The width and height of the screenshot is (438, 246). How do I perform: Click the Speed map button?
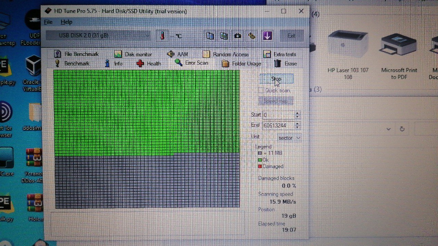pos(276,101)
